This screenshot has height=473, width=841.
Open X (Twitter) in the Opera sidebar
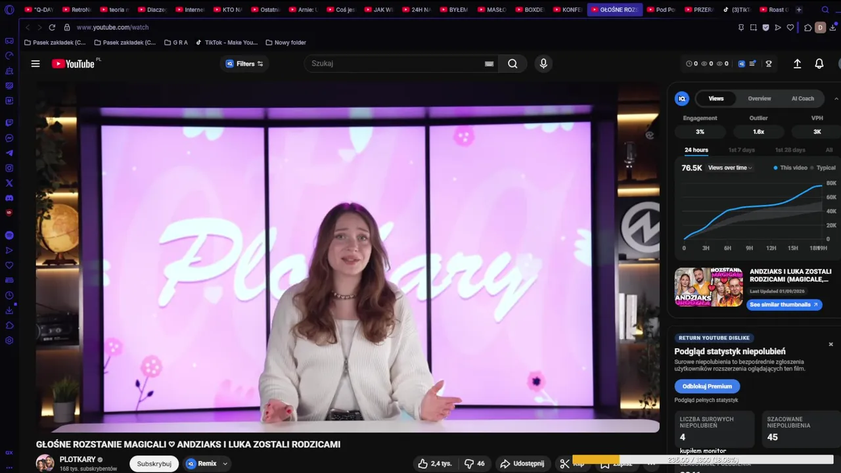pos(9,183)
